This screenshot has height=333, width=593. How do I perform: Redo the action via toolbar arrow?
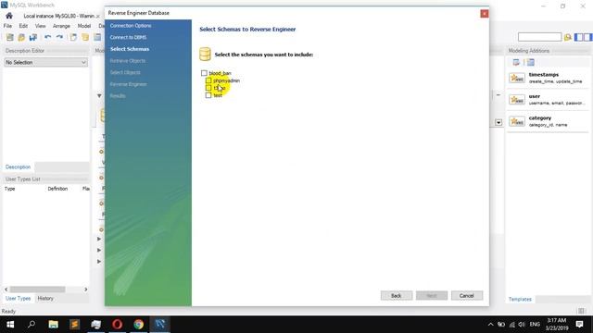pyautogui.click(x=59, y=37)
